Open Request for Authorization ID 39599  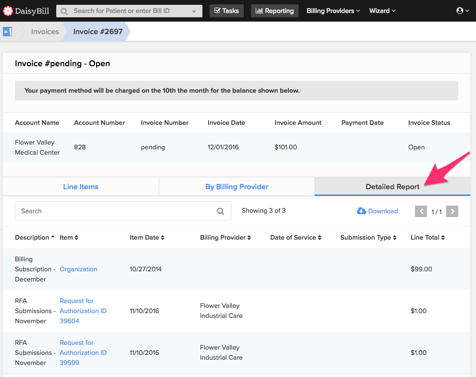click(83, 353)
